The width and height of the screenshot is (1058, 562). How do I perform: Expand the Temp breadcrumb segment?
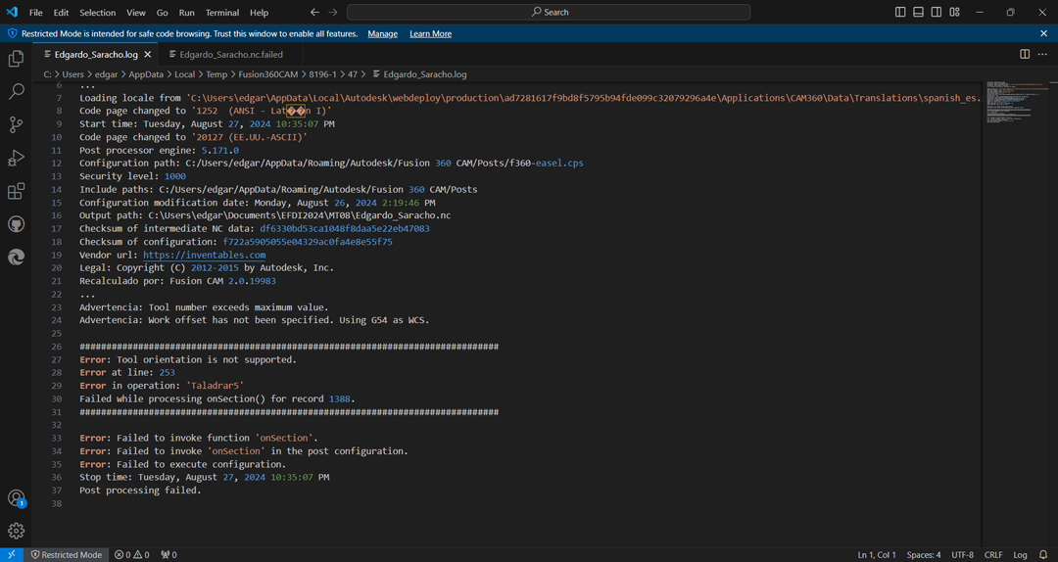(x=217, y=74)
